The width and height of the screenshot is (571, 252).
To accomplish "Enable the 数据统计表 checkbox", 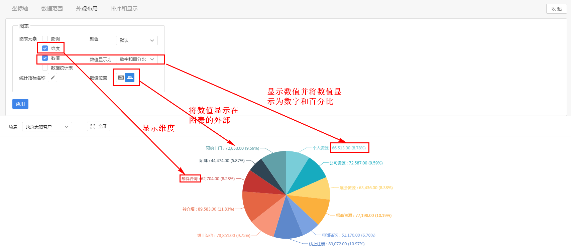I will [x=45, y=68].
